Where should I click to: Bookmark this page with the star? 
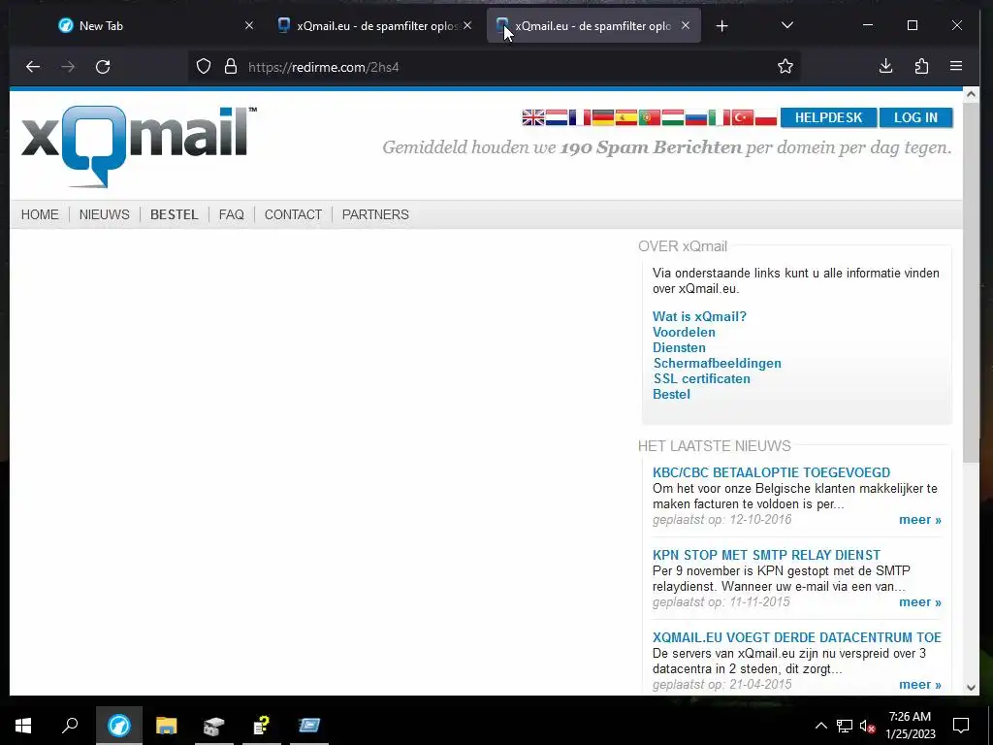(785, 67)
